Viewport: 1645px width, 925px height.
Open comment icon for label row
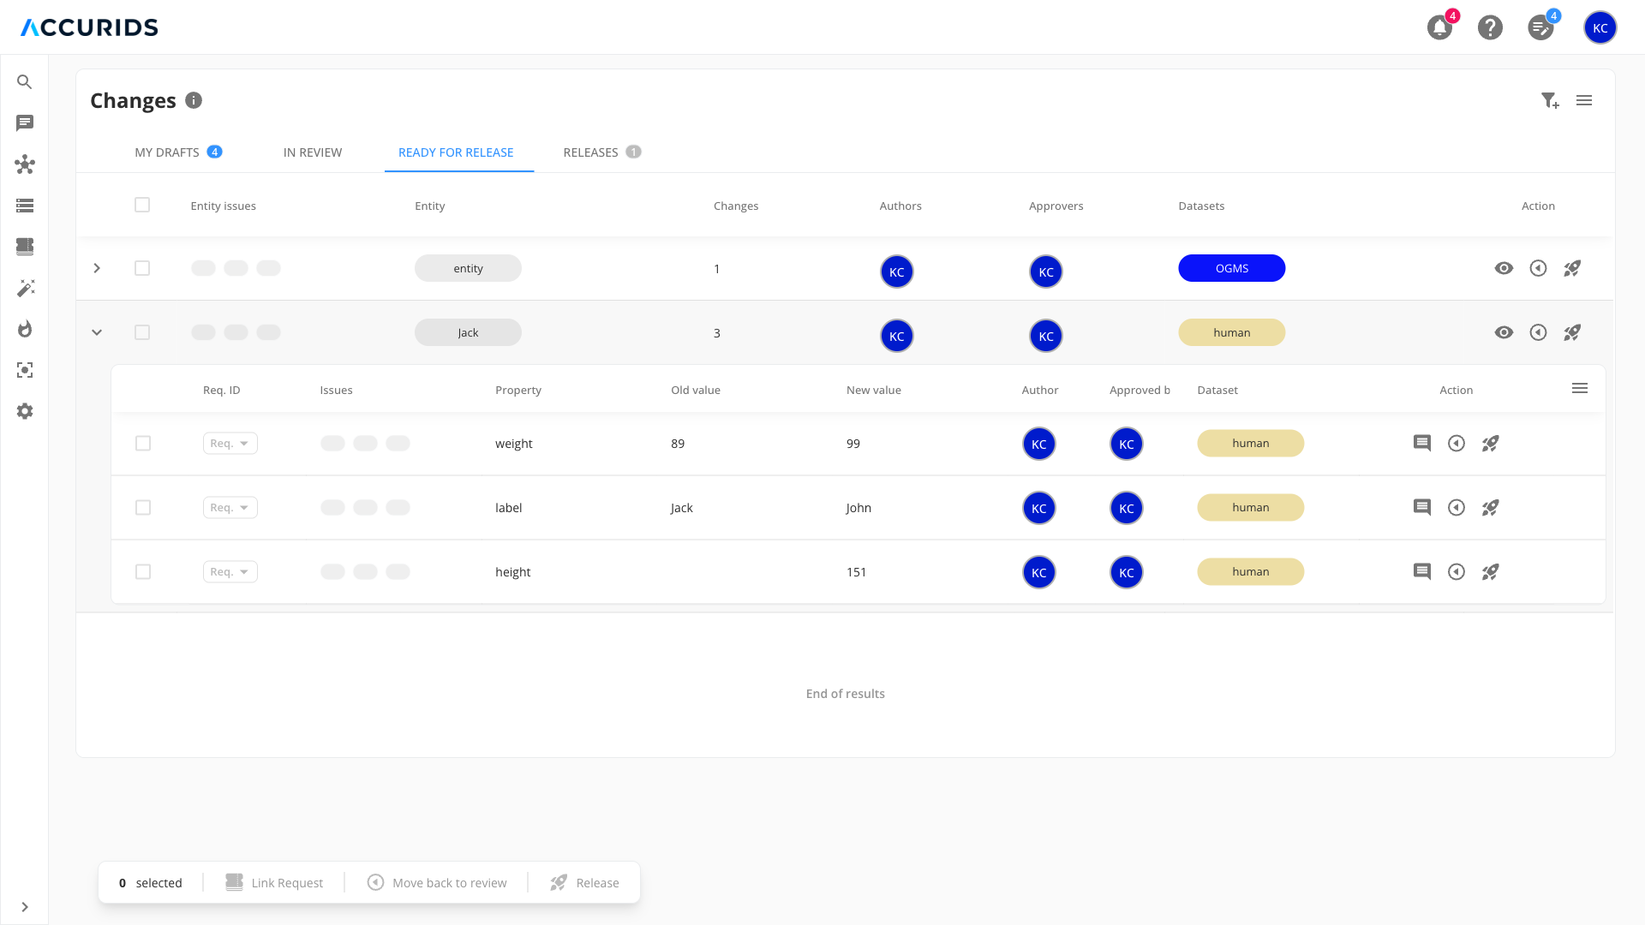click(x=1421, y=508)
